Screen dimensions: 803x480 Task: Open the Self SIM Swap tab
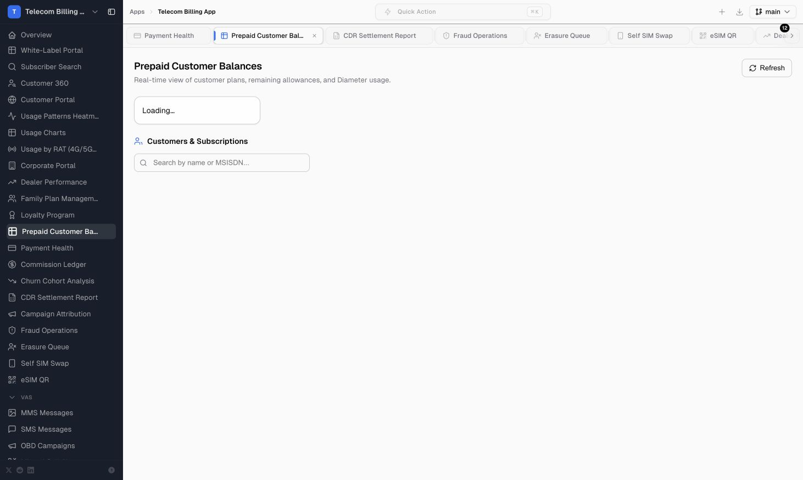649,36
